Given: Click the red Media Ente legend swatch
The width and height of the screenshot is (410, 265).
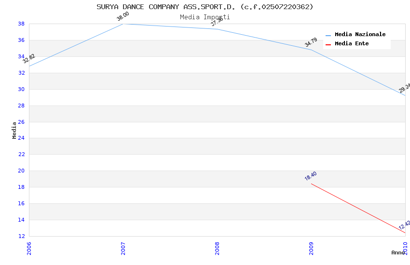Looking at the screenshot, I should (328, 45).
